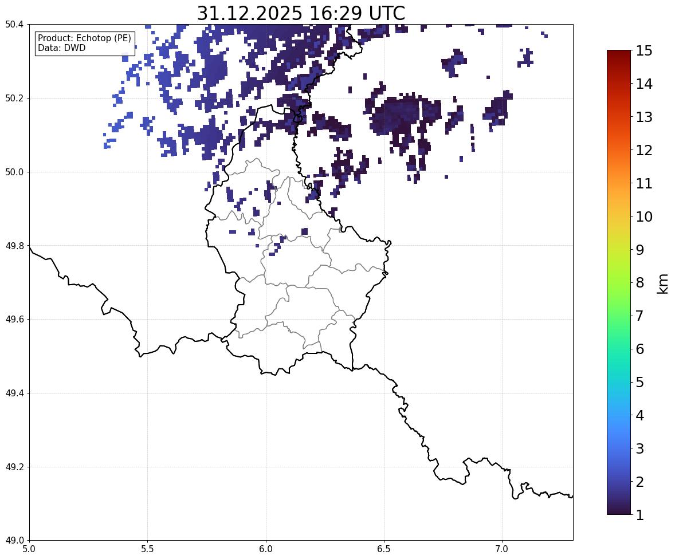Click latitude axis label 50.2
Viewport: 675px width, 559px height.
tap(14, 98)
